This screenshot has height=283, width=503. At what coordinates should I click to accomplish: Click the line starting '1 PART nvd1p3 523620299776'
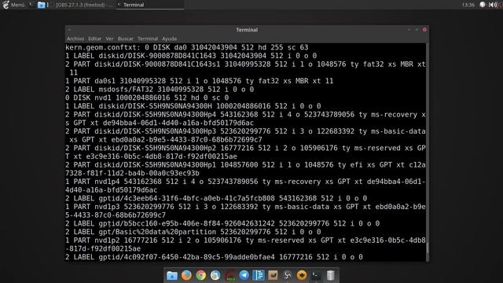coord(245,207)
